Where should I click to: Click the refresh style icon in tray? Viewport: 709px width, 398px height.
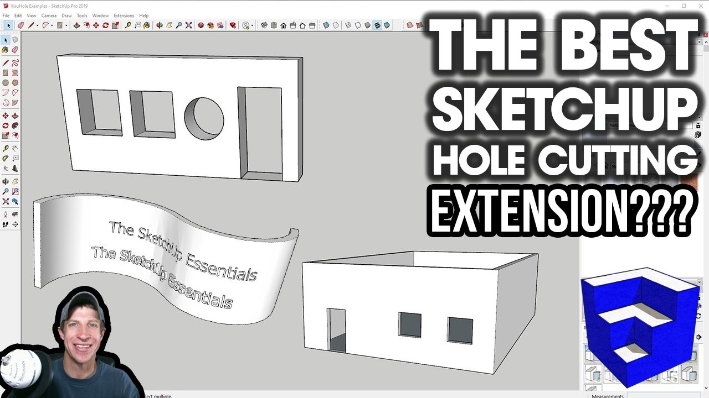point(698,316)
